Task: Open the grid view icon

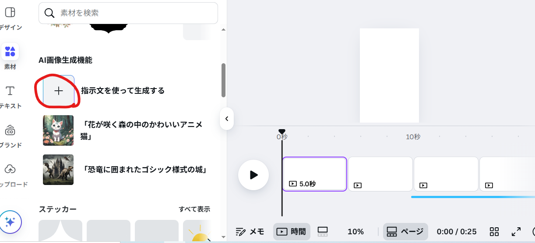Action: click(494, 232)
